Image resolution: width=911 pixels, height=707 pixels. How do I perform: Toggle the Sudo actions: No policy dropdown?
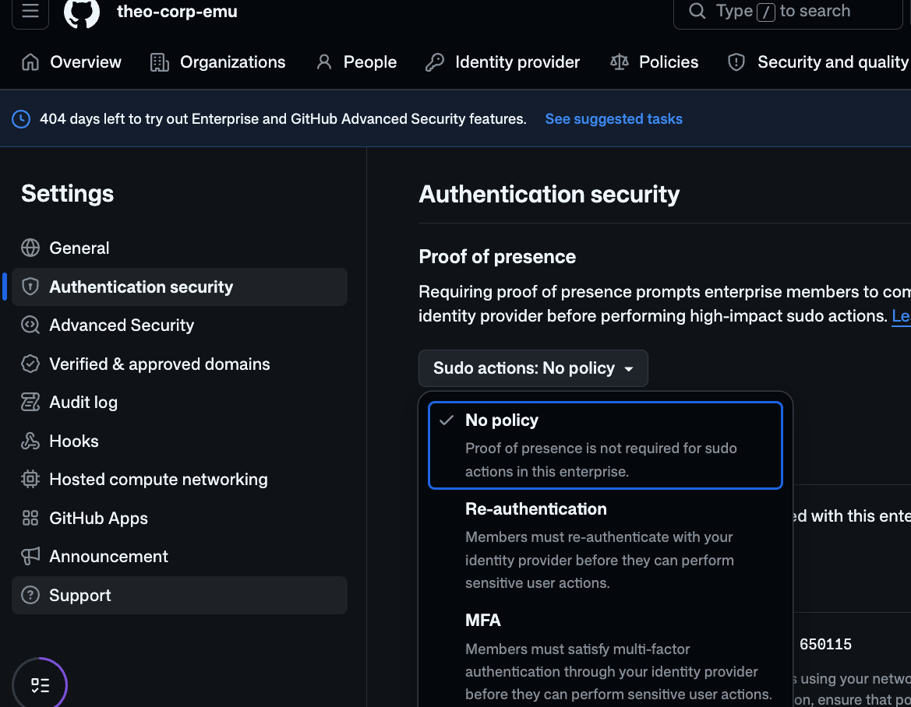(533, 368)
